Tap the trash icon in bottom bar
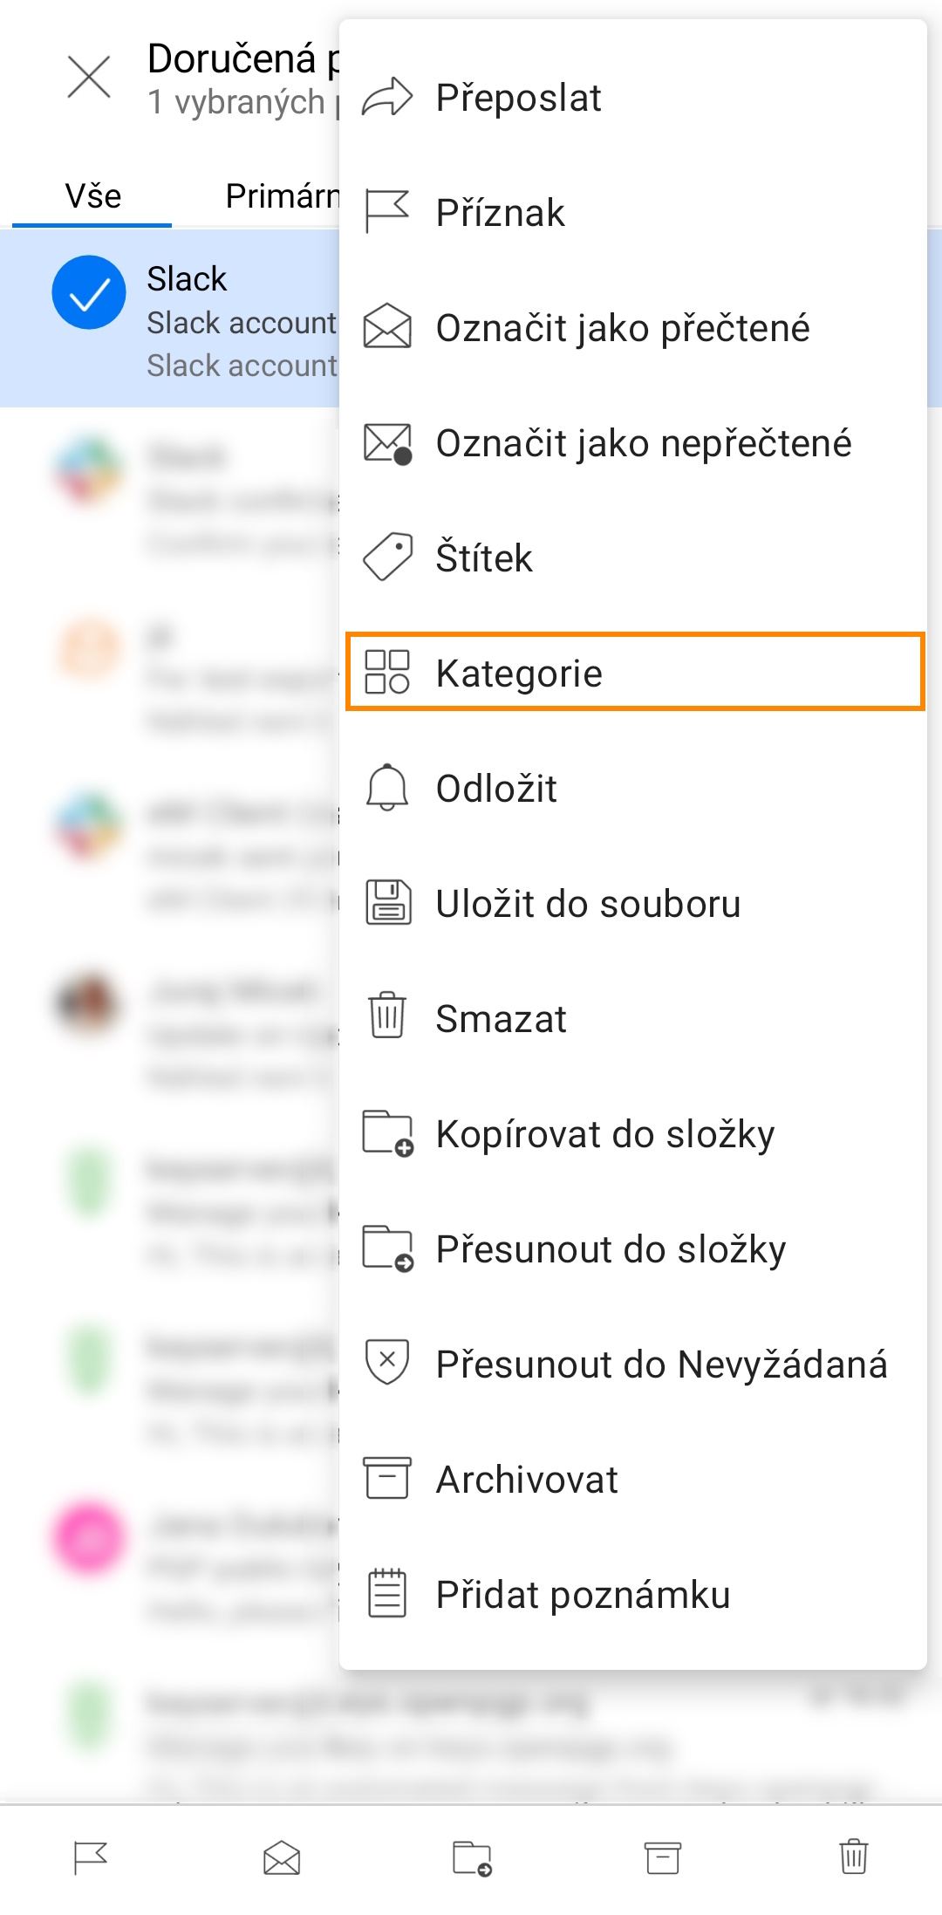942x1915 pixels. tap(853, 1857)
